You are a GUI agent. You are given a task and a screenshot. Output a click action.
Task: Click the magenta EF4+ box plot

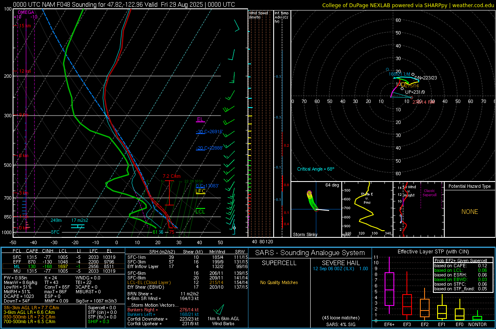coord(389,285)
